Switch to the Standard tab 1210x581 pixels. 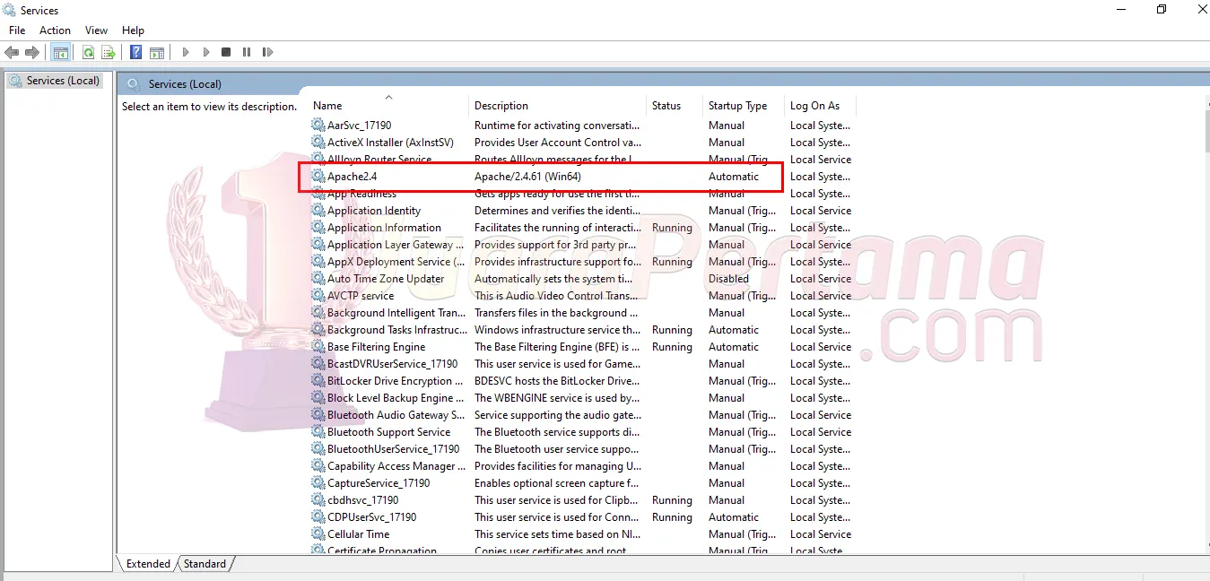pyautogui.click(x=205, y=564)
